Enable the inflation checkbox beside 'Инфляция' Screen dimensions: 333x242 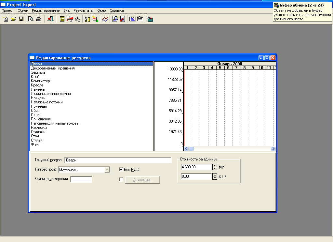(x=121, y=180)
